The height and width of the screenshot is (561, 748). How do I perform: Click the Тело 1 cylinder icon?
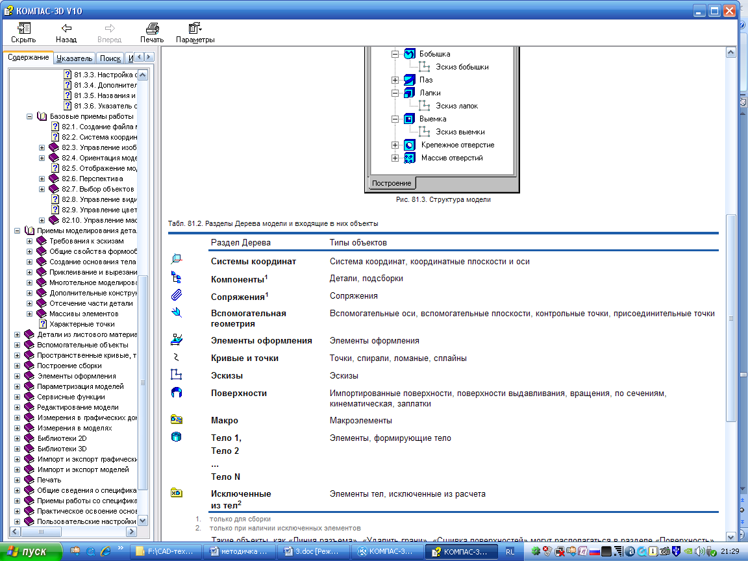(177, 436)
